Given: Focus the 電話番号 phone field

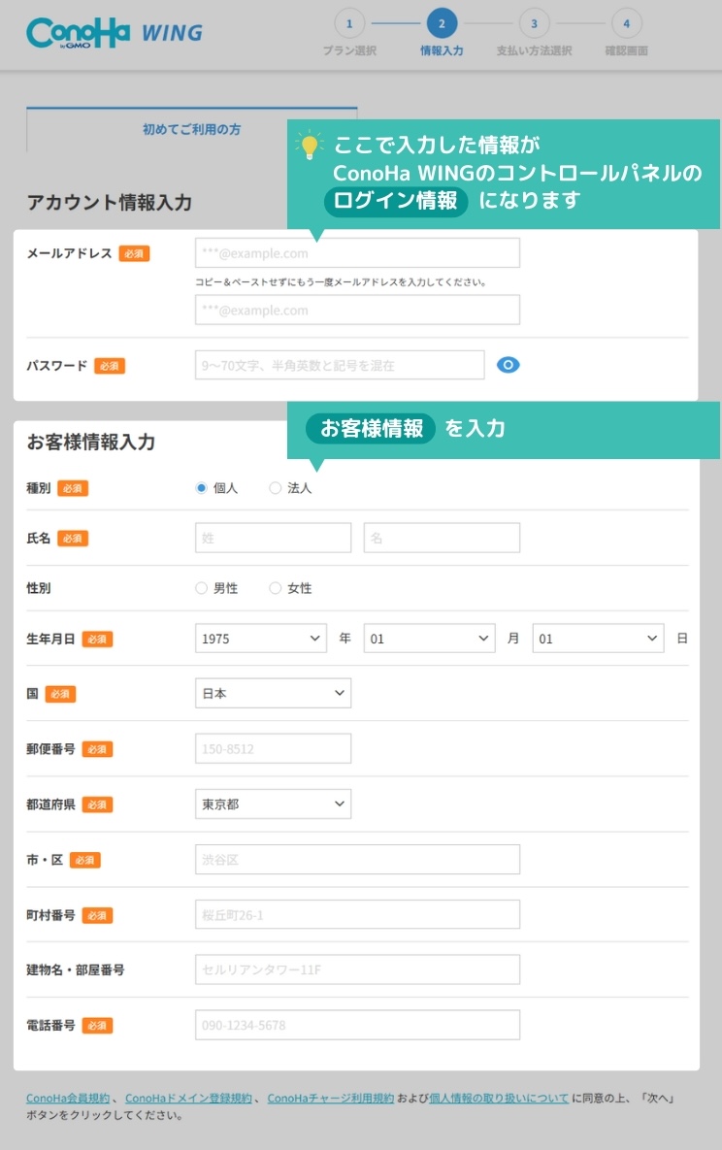Looking at the screenshot, I should coord(357,1025).
